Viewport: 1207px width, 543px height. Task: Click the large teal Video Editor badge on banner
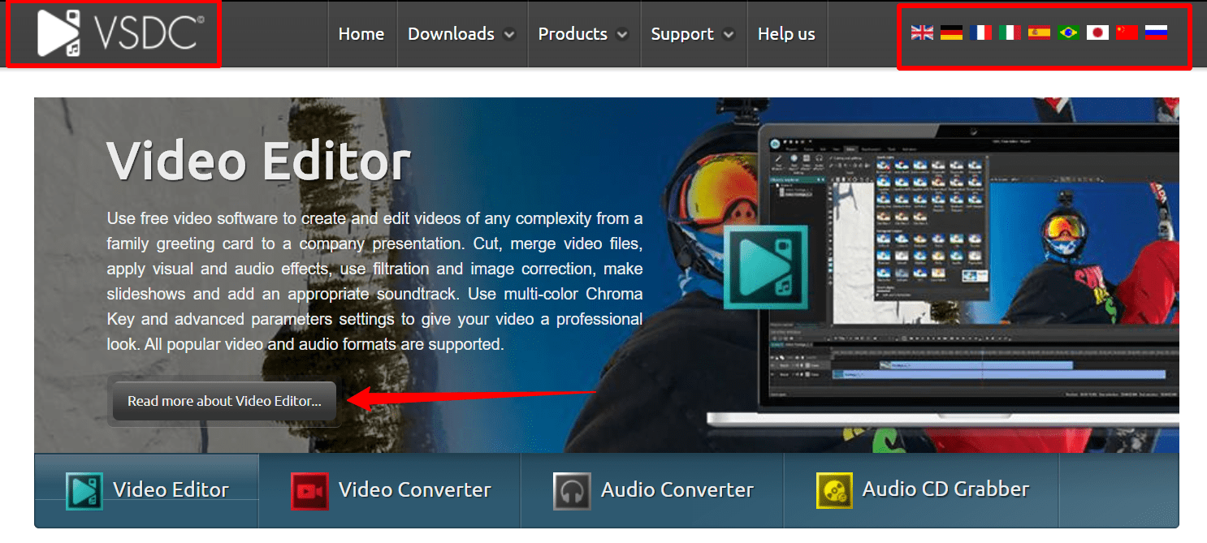tap(766, 267)
